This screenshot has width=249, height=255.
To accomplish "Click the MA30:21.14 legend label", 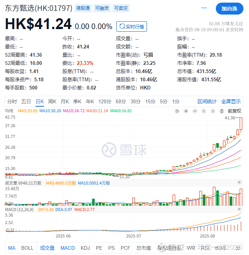I will [x=97, y=111].
